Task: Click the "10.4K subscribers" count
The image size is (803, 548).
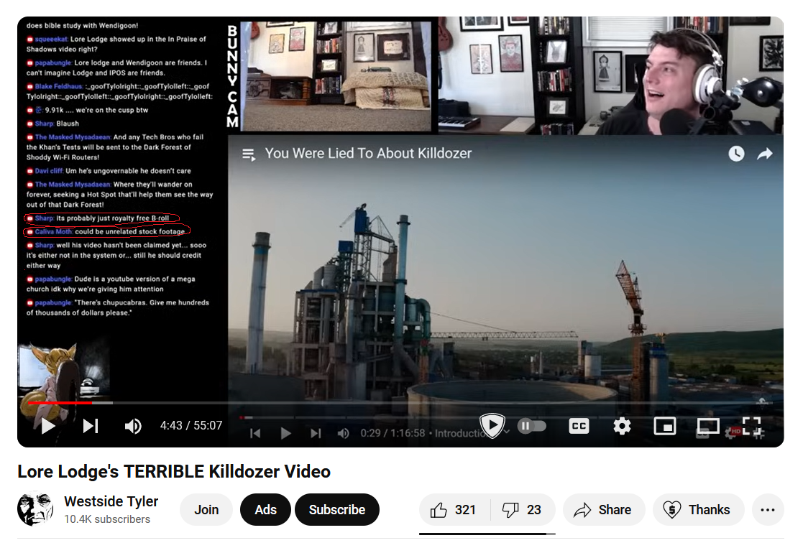Action: (x=107, y=519)
